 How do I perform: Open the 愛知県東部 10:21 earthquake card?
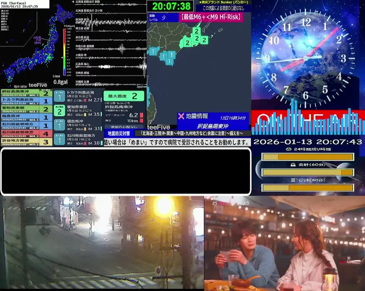[78, 111]
